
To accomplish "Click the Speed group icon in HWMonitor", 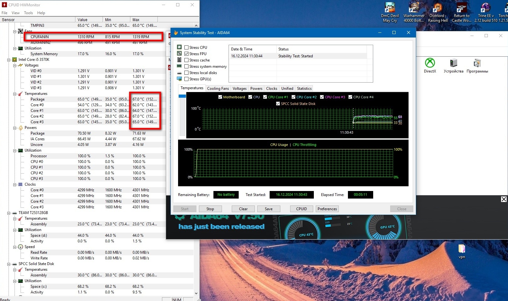I will point(21,247).
